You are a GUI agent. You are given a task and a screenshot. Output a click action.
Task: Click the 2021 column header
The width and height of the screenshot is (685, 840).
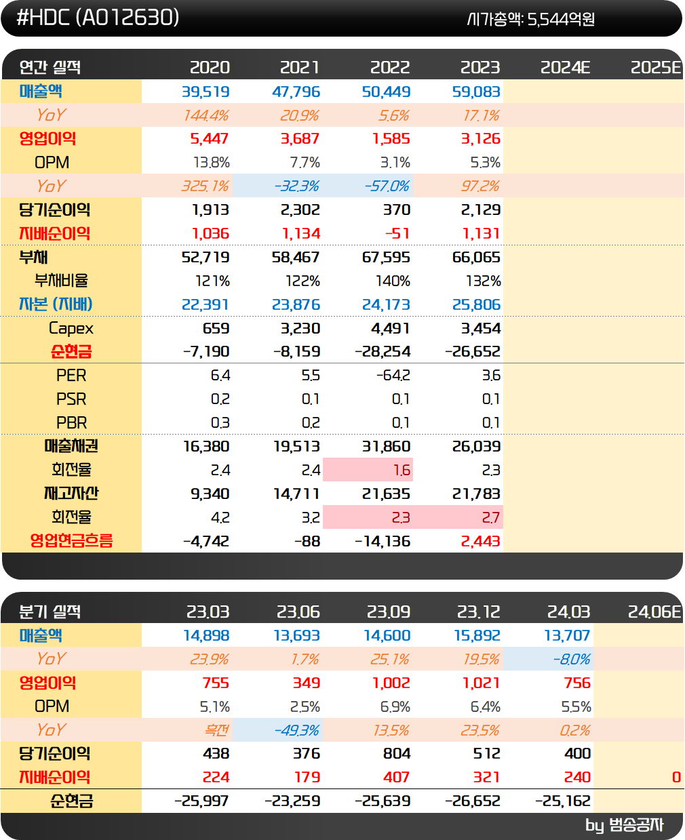click(300, 67)
